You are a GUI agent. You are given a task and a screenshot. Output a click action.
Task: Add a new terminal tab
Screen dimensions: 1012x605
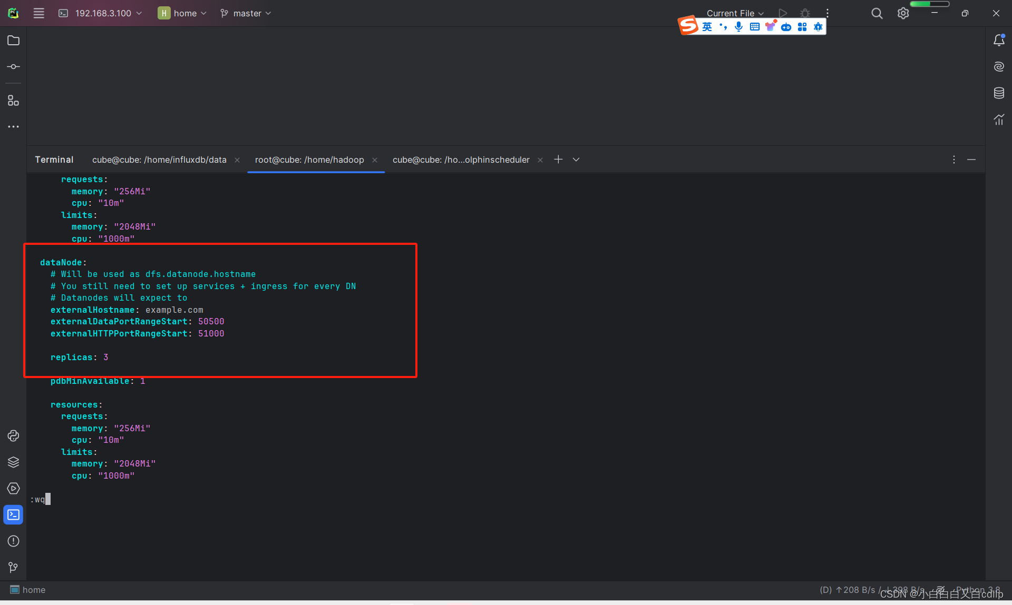tap(558, 160)
